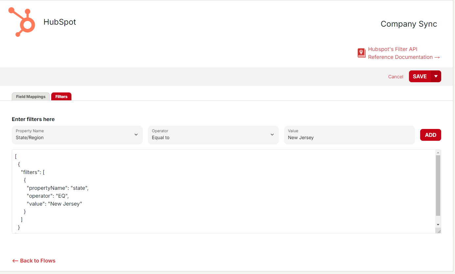Open the Property Name dropdown
This screenshot has width=455, height=274.
click(x=77, y=135)
